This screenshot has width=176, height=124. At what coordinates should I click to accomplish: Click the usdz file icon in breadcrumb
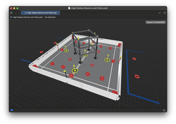point(11,17)
